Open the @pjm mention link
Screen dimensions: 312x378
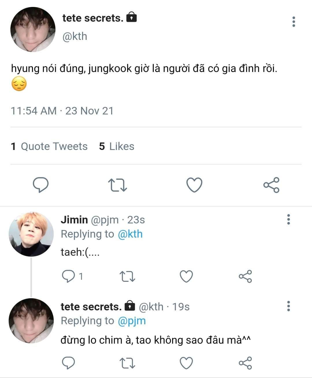point(132,321)
